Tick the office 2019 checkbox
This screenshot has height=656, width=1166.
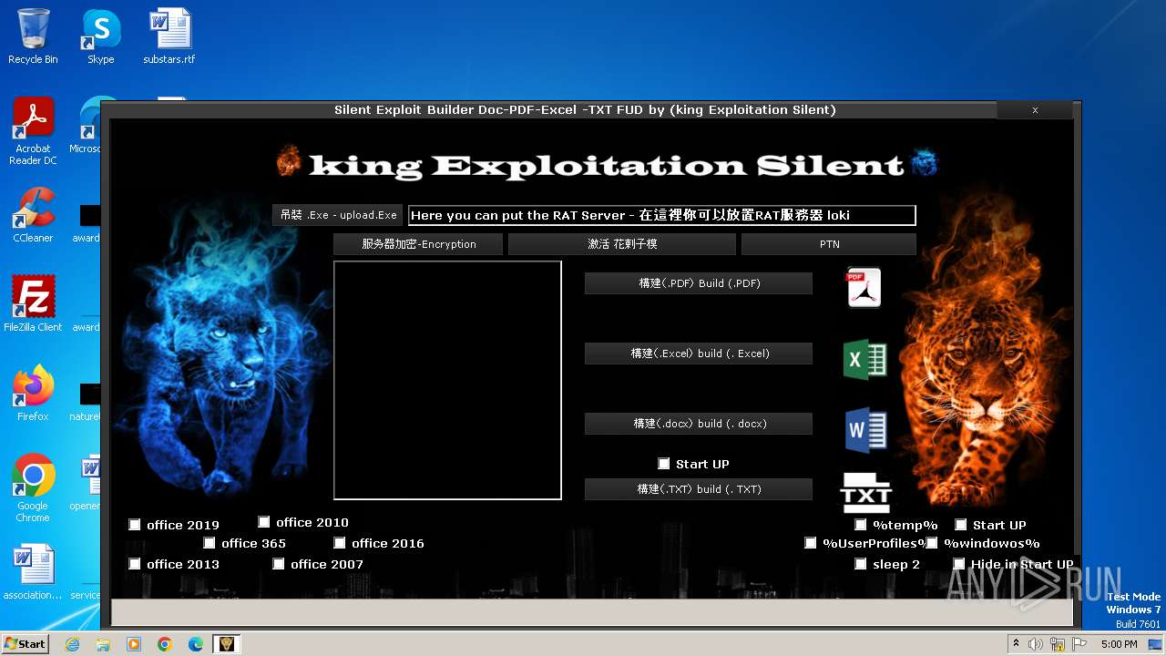[135, 525]
